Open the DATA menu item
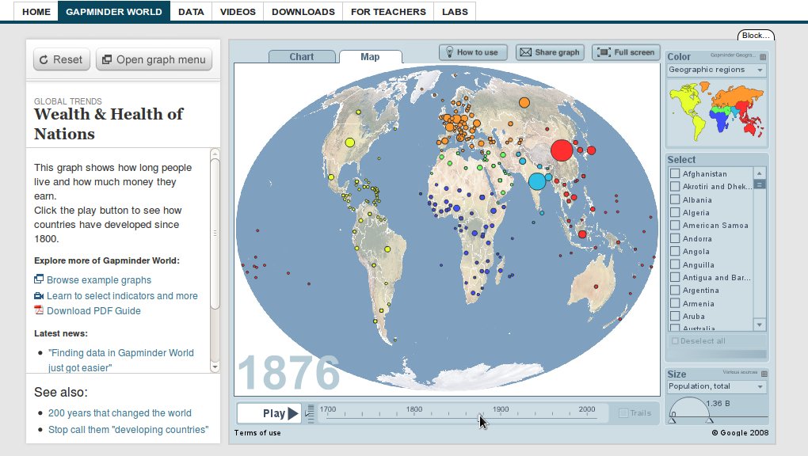 (x=191, y=11)
